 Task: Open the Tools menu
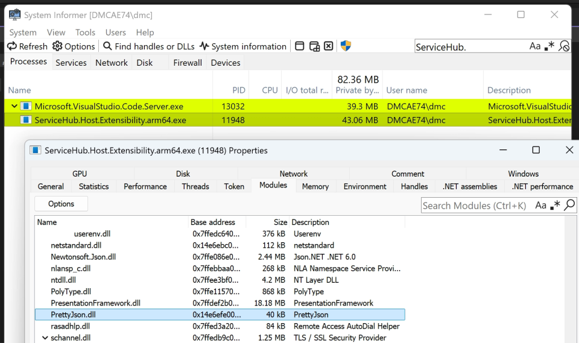tap(85, 33)
